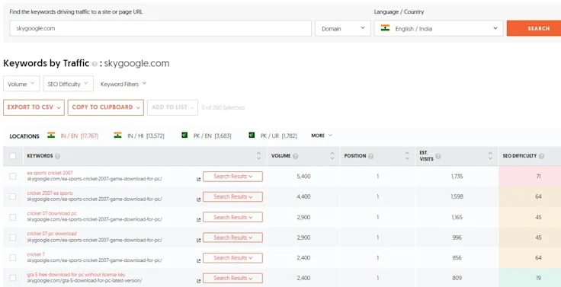Open COPY TO CLIPBOARD dropdown
Screen dimensions: 561x287
(x=105, y=107)
